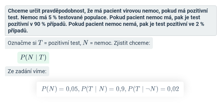Screen dimensions: 220x110
Task: Click the white box with given probabilities
Action: pos(110,89)
